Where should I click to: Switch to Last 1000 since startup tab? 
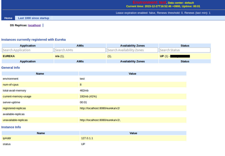tap(33, 18)
